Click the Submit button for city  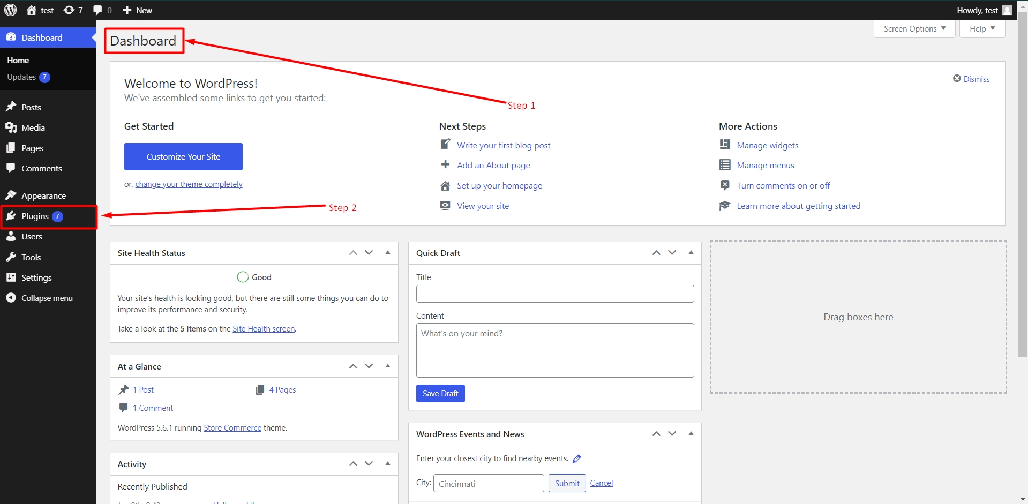(x=567, y=483)
